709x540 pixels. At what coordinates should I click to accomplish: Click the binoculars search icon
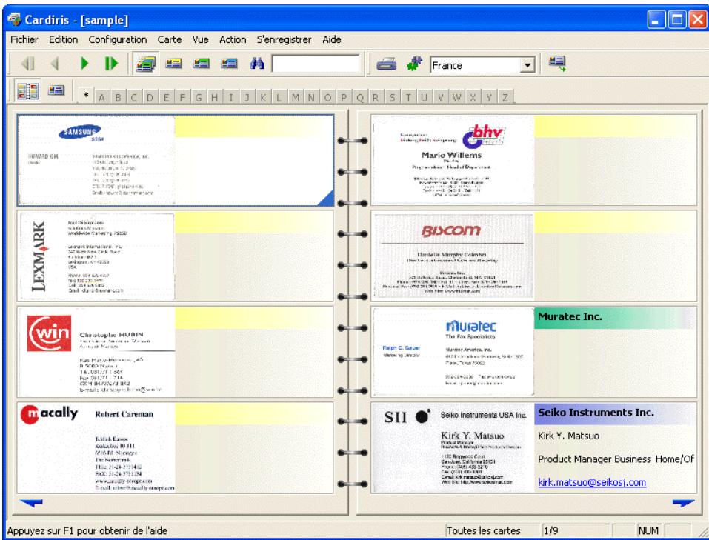pyautogui.click(x=257, y=64)
